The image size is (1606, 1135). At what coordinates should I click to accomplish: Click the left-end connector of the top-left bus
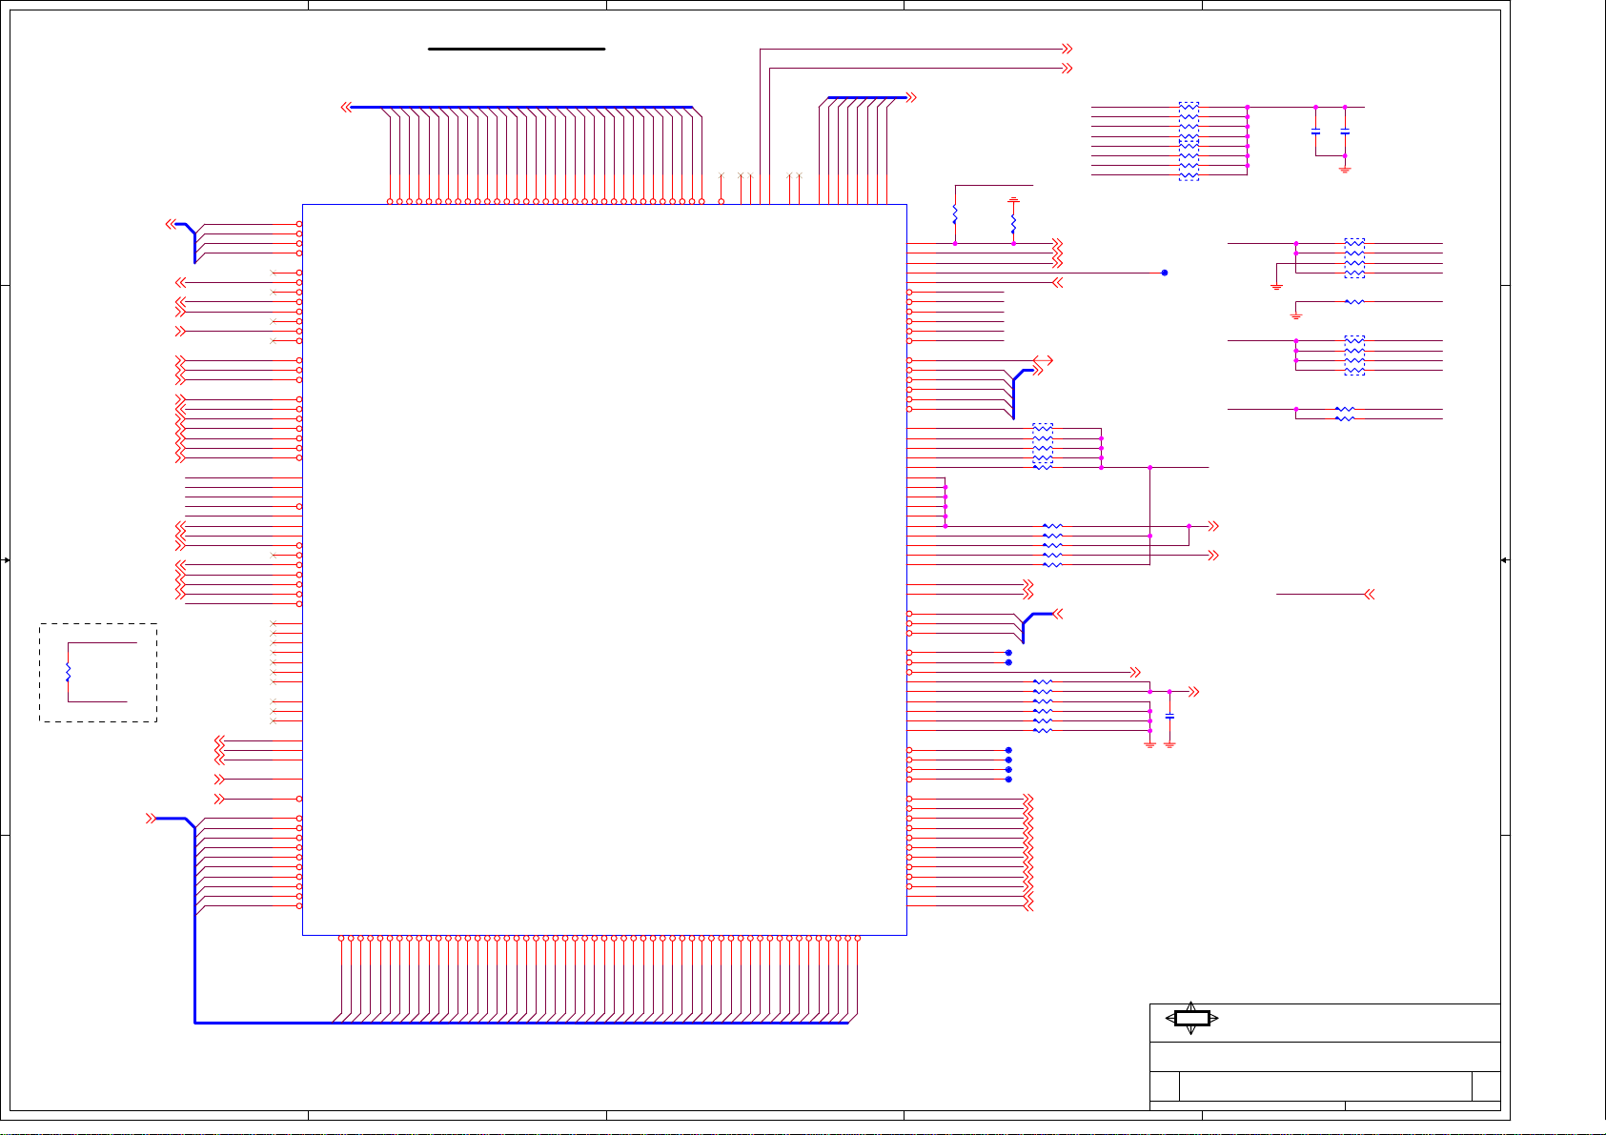[346, 107]
